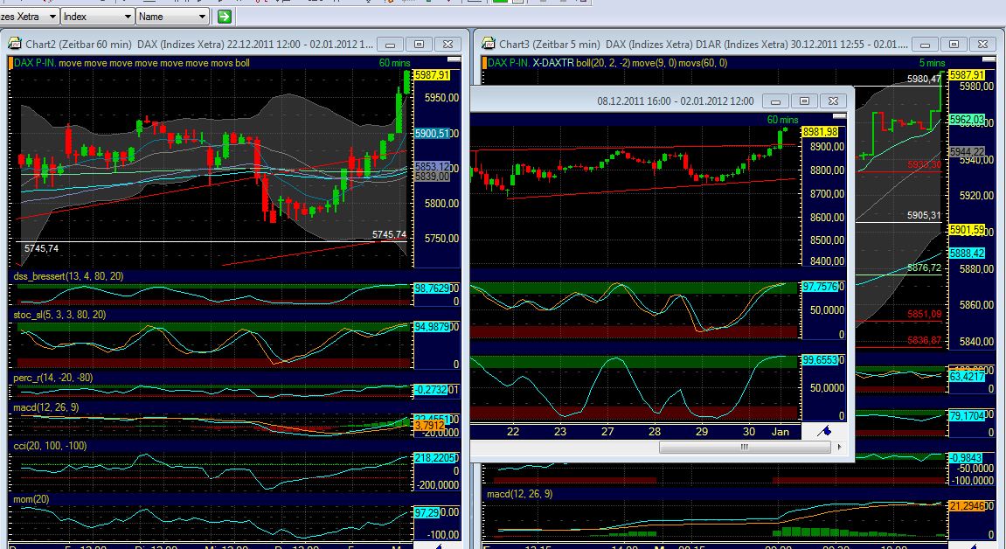
Task: Click Chart2's title bar chart icon
Action: click(16, 42)
